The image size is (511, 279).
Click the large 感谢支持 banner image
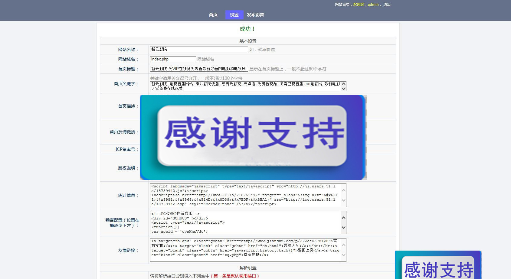(x=253, y=137)
